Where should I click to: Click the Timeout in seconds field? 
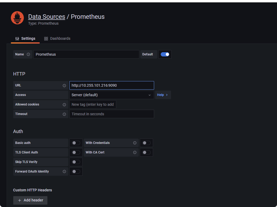point(112,114)
